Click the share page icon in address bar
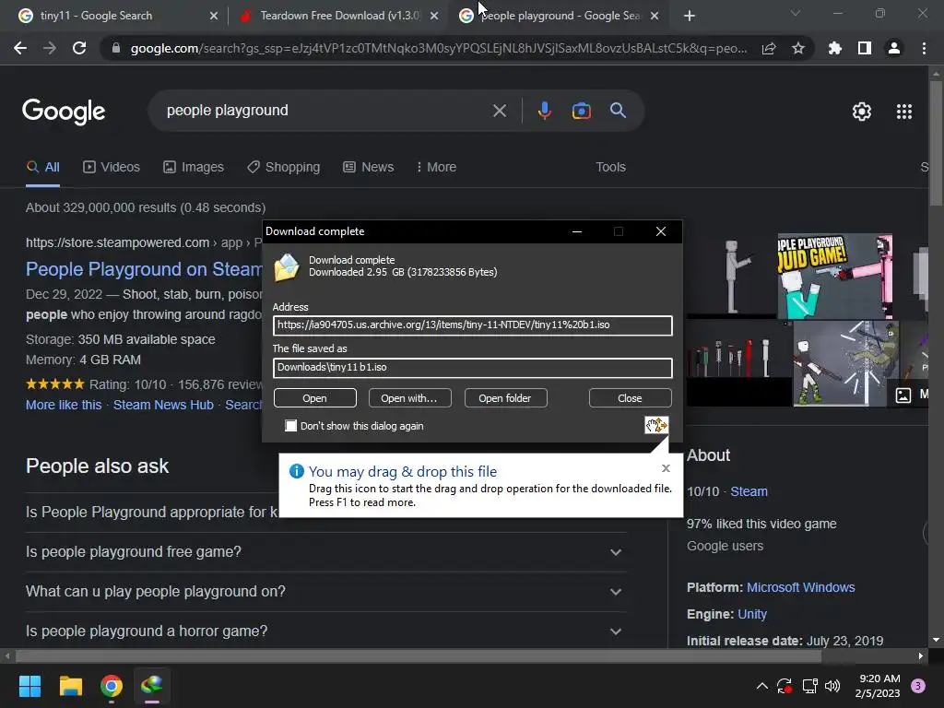 pyautogui.click(x=769, y=48)
